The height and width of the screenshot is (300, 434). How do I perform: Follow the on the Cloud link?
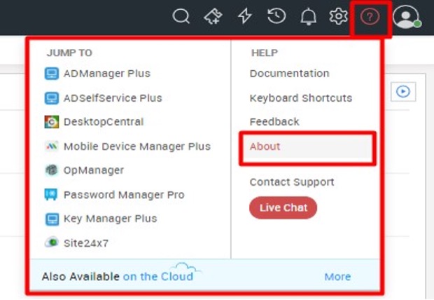(x=158, y=277)
